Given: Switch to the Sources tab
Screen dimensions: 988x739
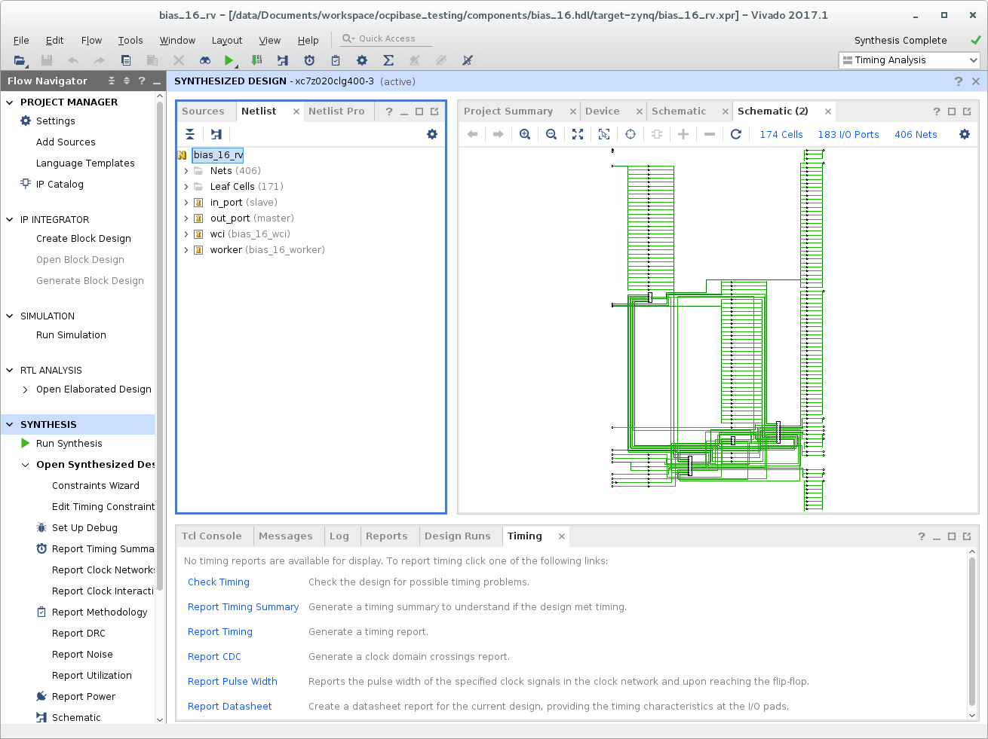Looking at the screenshot, I should pos(204,111).
